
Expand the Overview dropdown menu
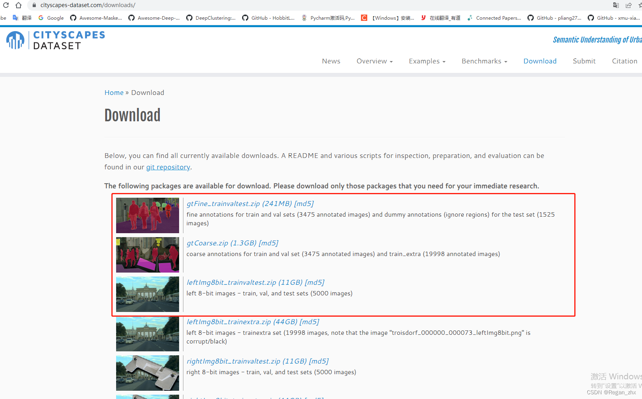(375, 61)
